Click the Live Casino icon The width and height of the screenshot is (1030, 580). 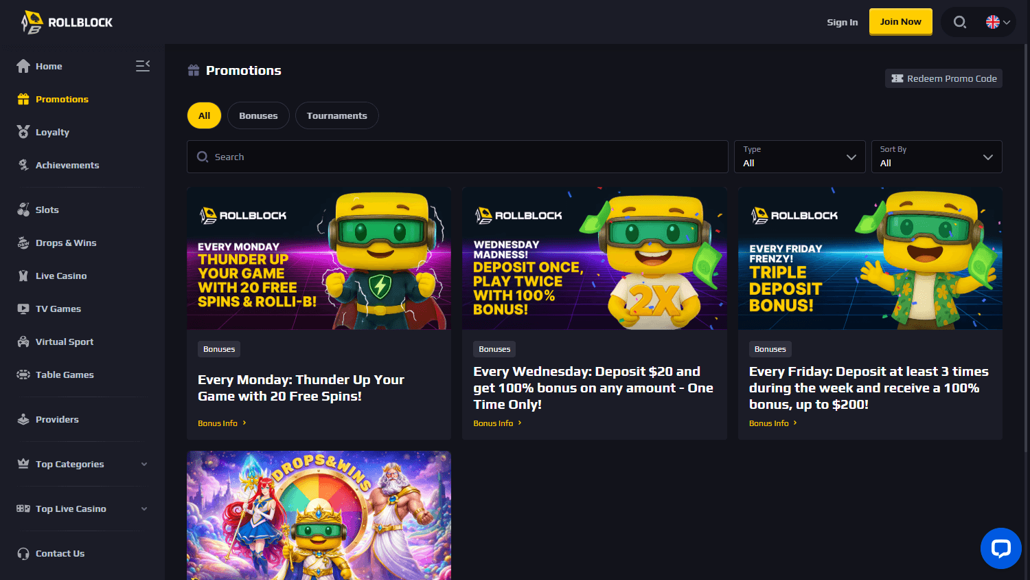(23, 276)
